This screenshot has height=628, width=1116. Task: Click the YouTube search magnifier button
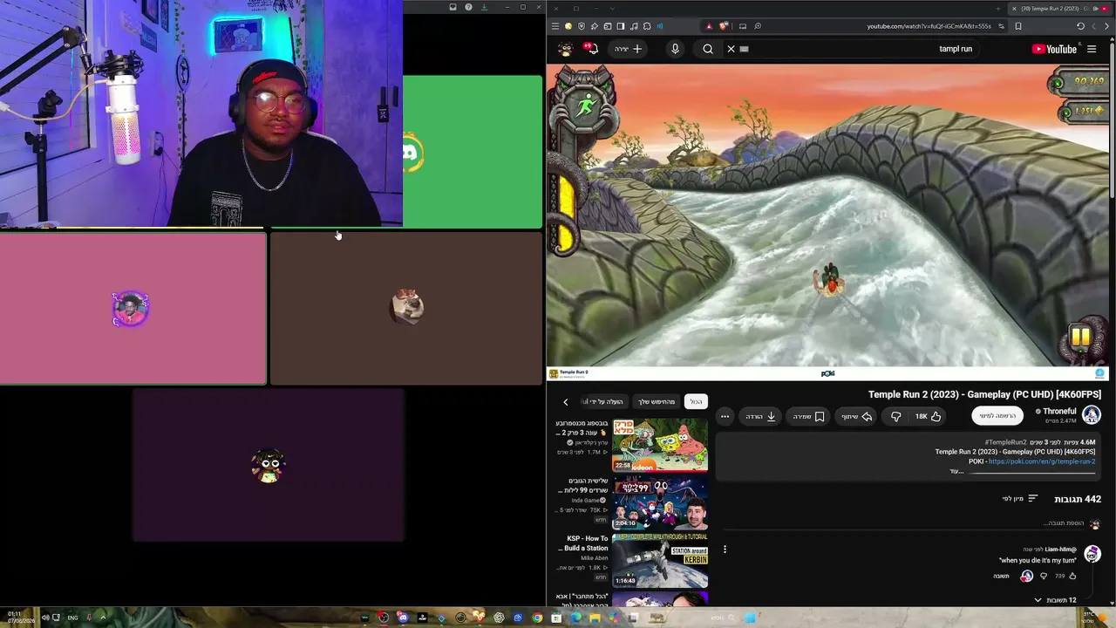coord(708,49)
